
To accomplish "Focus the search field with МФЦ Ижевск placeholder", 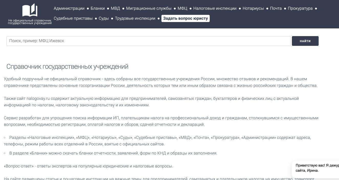I will click(149, 41).
